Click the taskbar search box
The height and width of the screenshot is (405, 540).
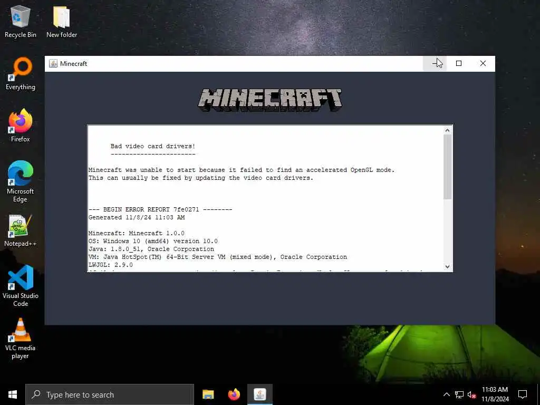110,394
